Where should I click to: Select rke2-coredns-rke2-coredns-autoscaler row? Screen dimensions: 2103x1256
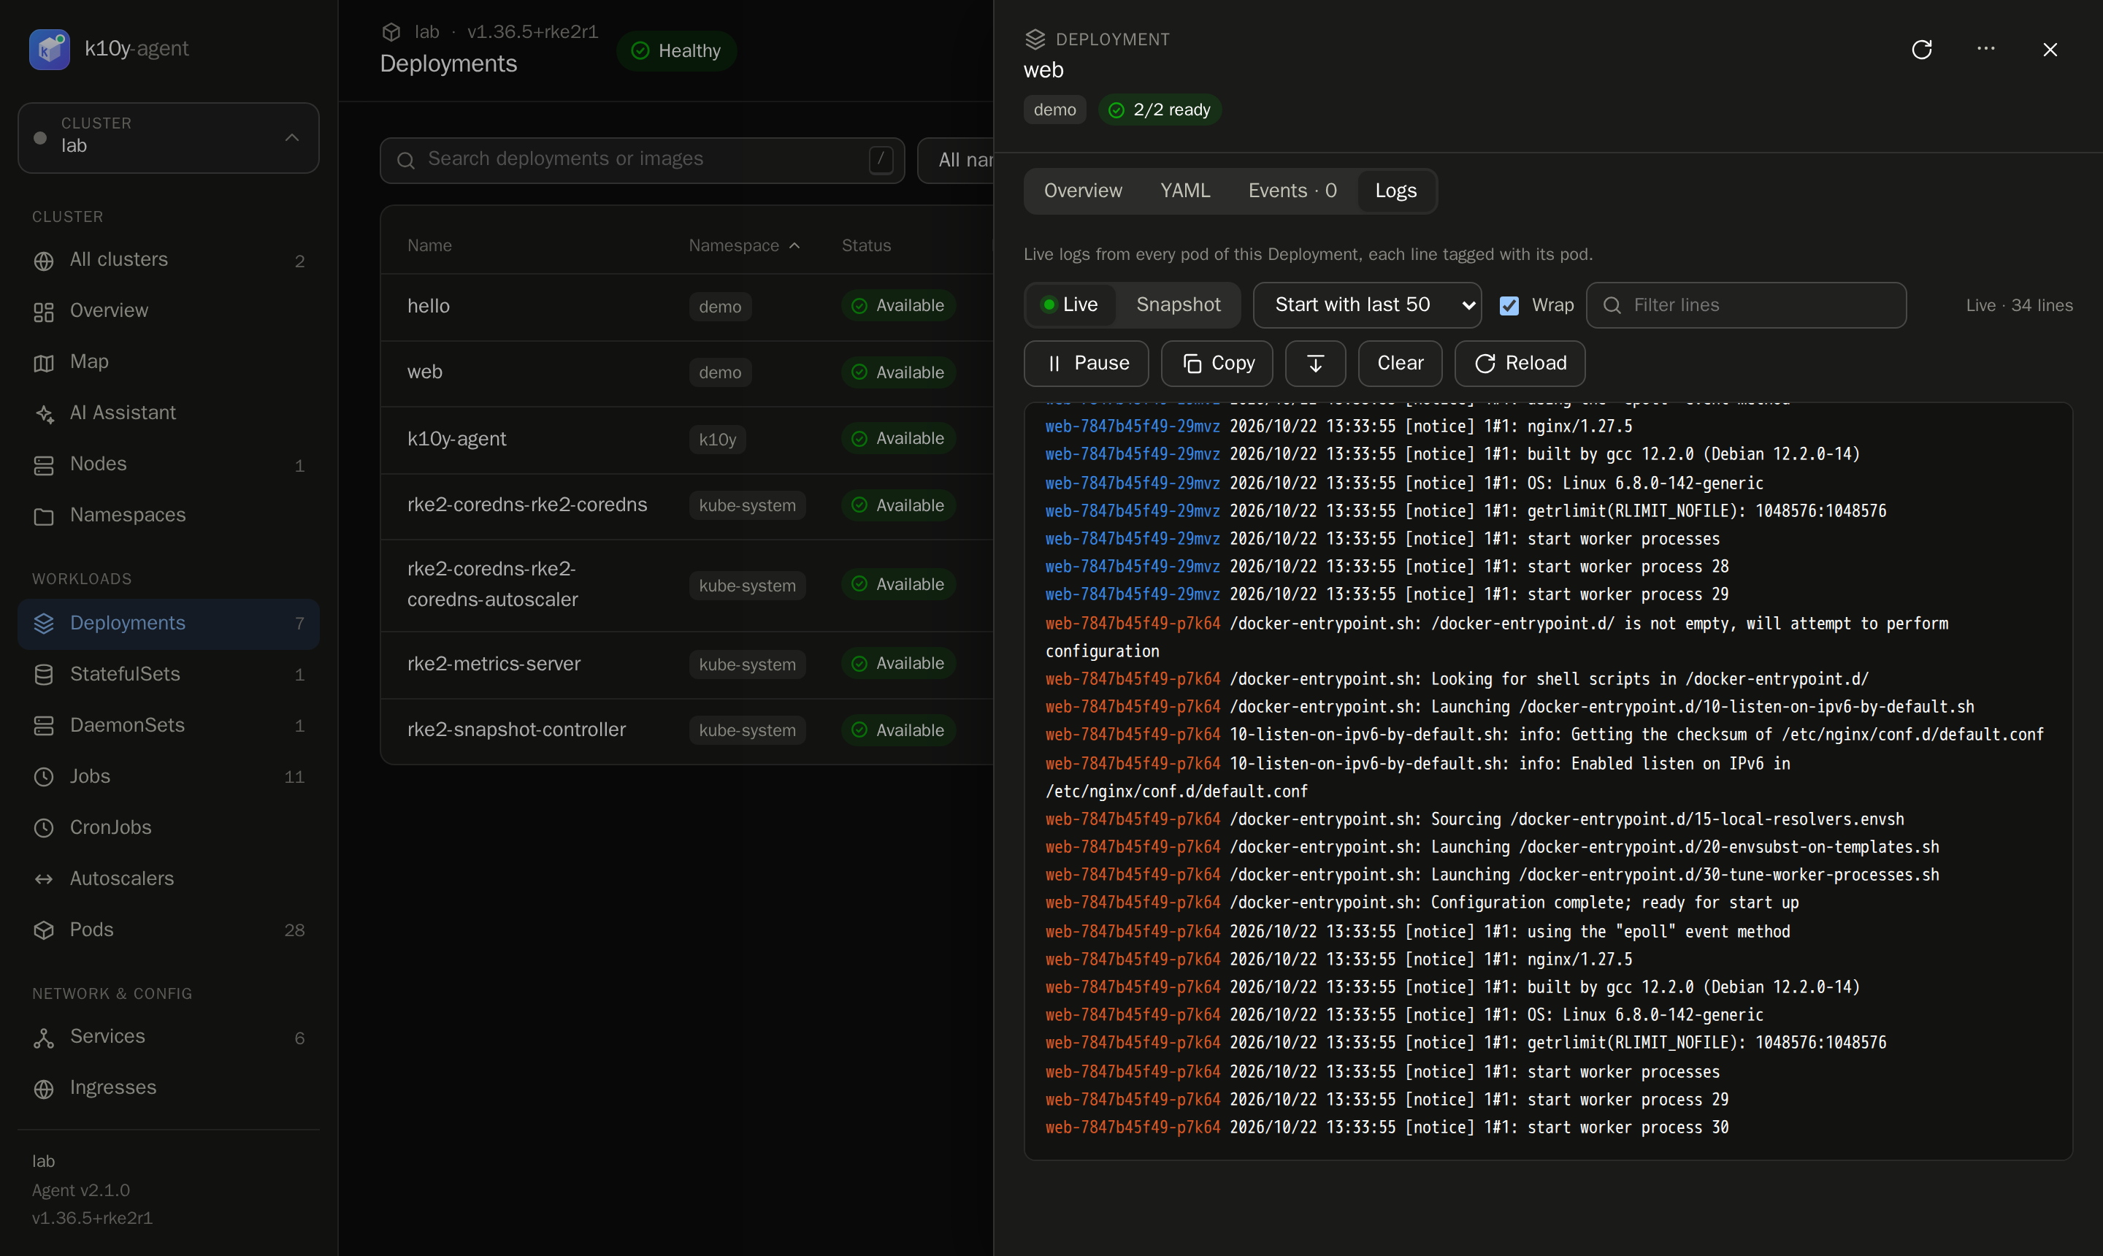pyautogui.click(x=687, y=585)
